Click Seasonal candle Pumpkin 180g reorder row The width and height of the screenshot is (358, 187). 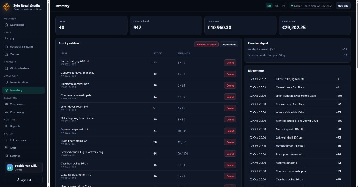(297, 55)
